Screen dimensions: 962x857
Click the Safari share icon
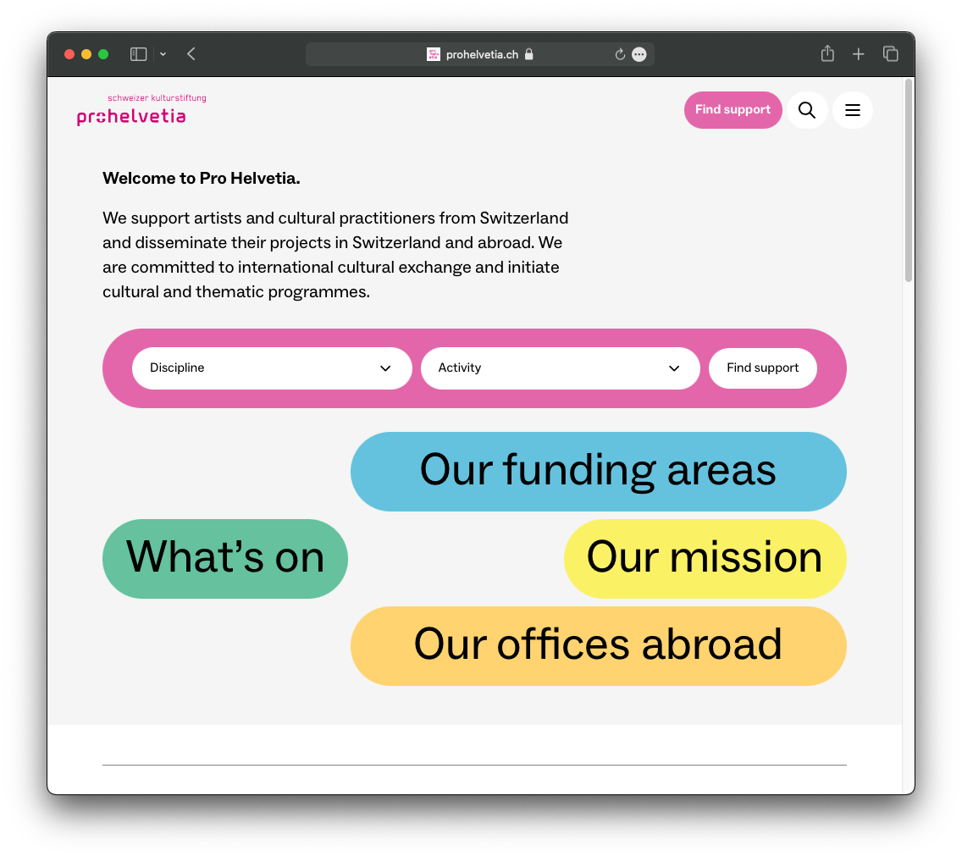827,54
